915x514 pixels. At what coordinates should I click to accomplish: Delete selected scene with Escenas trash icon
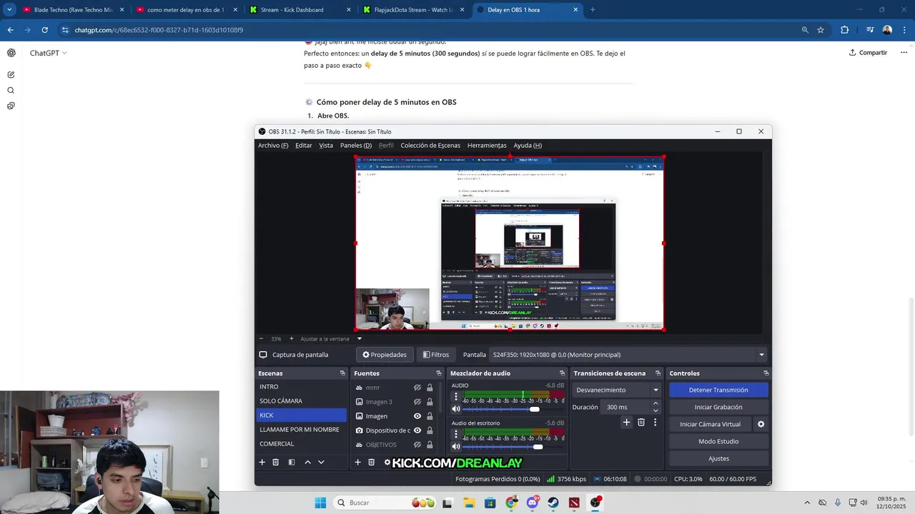click(275, 463)
